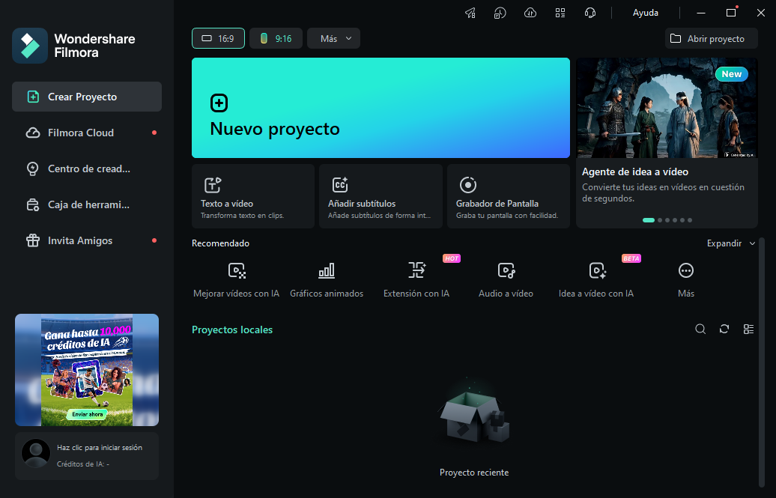The width and height of the screenshot is (776, 498).
Task: Click the Gana hasta 10.000 créditos banner
Action: coord(87,370)
